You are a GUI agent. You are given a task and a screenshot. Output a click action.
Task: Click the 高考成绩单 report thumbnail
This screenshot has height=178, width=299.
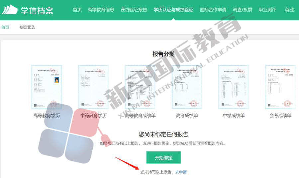[x=187, y=87]
